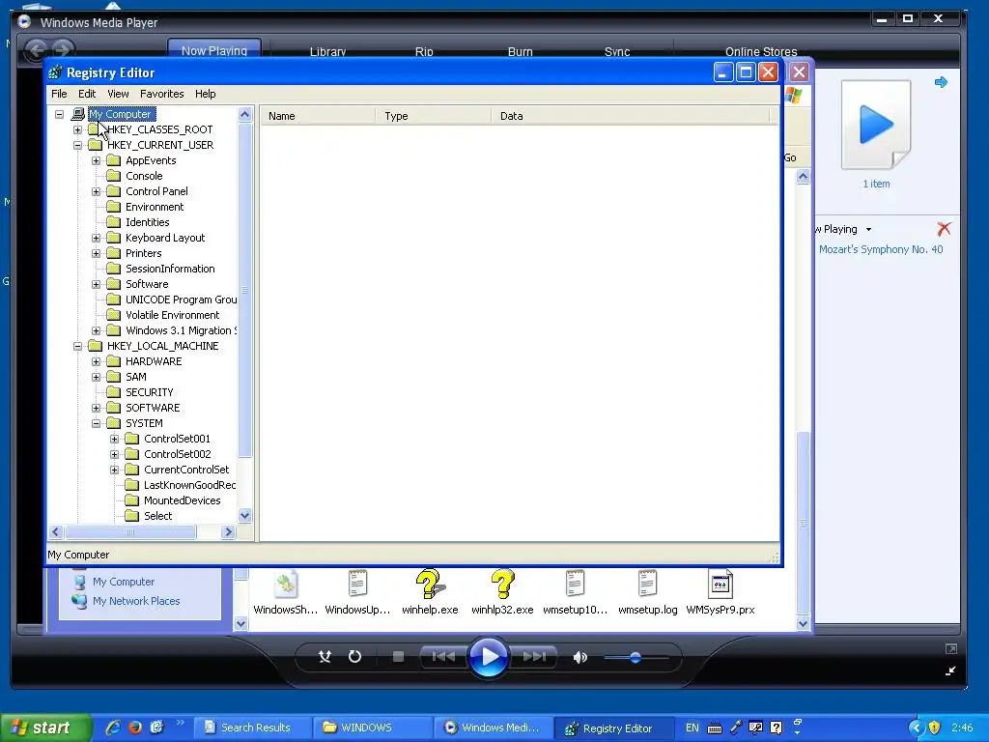Click the winhlp32.exe file icon
The image size is (989, 742).
[502, 584]
